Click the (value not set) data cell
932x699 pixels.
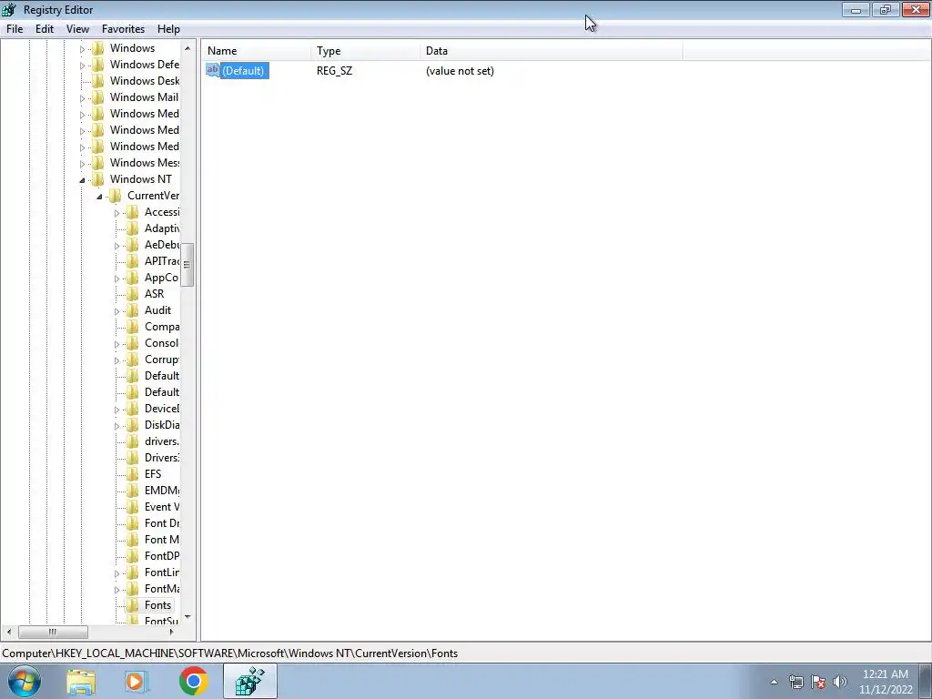pyautogui.click(x=460, y=71)
